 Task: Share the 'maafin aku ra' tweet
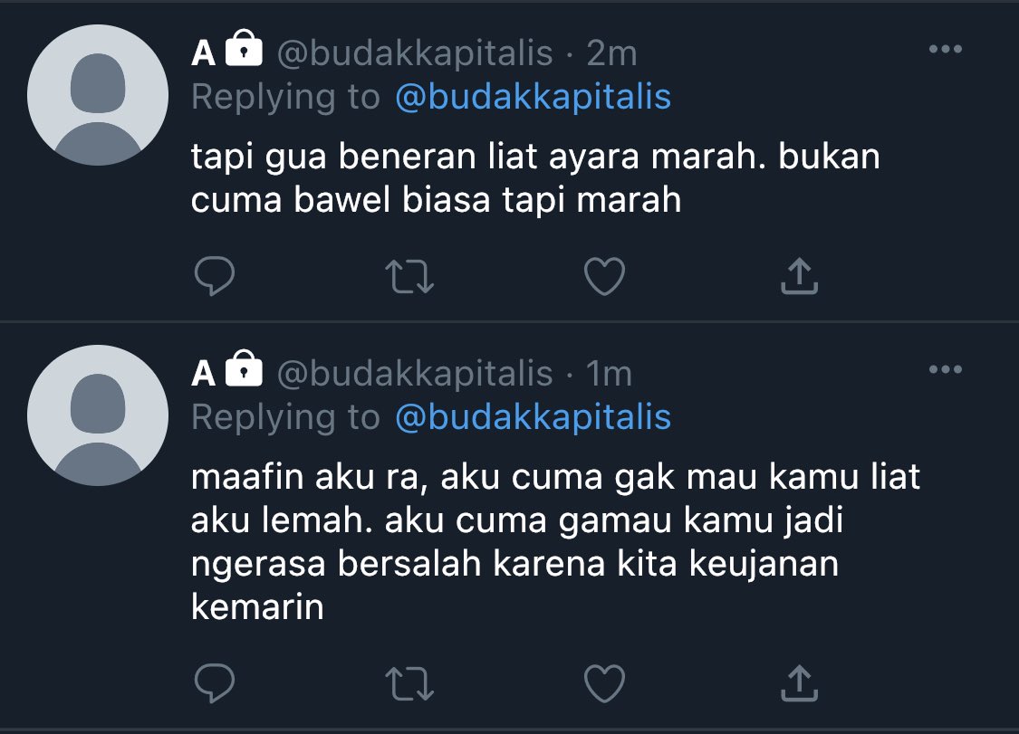[799, 683]
